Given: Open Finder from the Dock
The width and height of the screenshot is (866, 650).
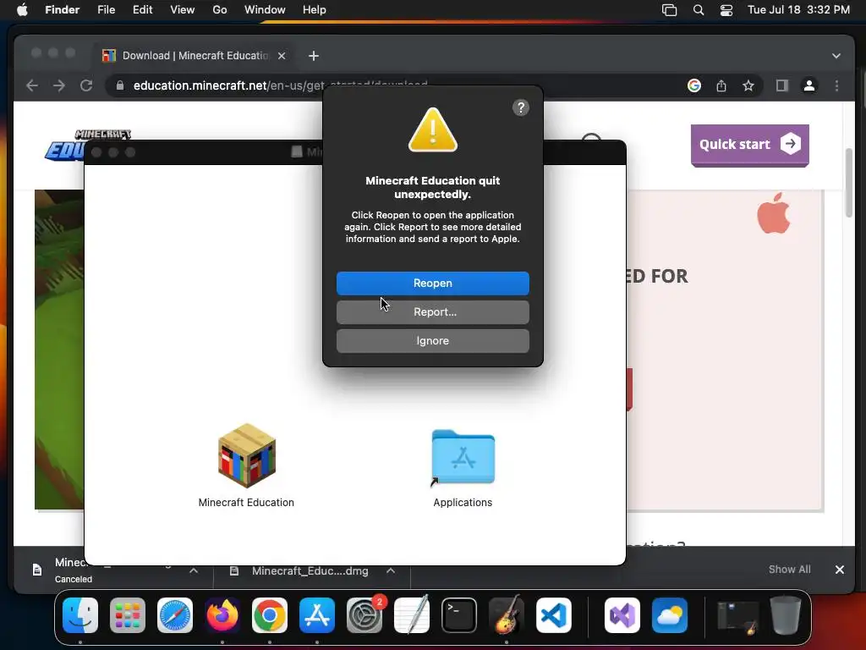Looking at the screenshot, I should pos(80,614).
